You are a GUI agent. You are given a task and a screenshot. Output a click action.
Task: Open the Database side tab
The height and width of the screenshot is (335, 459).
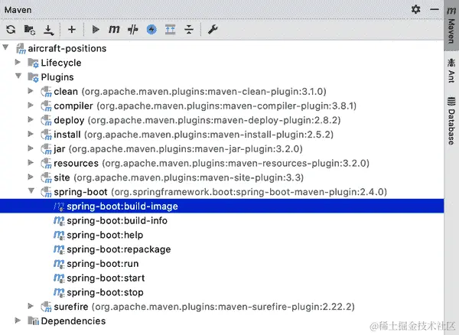click(x=451, y=121)
